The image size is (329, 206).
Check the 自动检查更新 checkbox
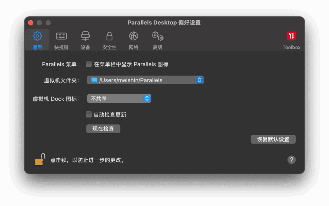pos(89,114)
